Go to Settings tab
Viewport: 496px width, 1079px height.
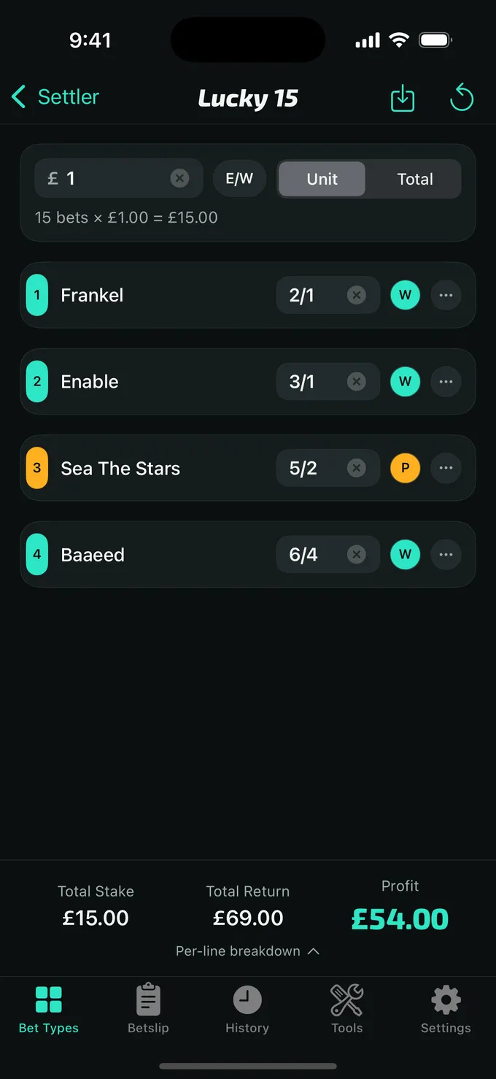(446, 1010)
